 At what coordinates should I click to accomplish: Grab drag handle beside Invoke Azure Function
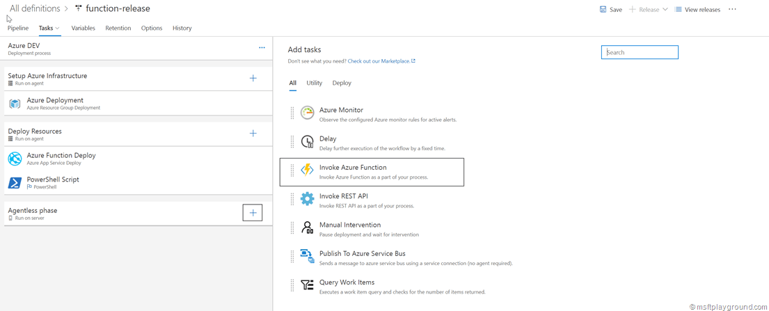pyautogui.click(x=292, y=170)
